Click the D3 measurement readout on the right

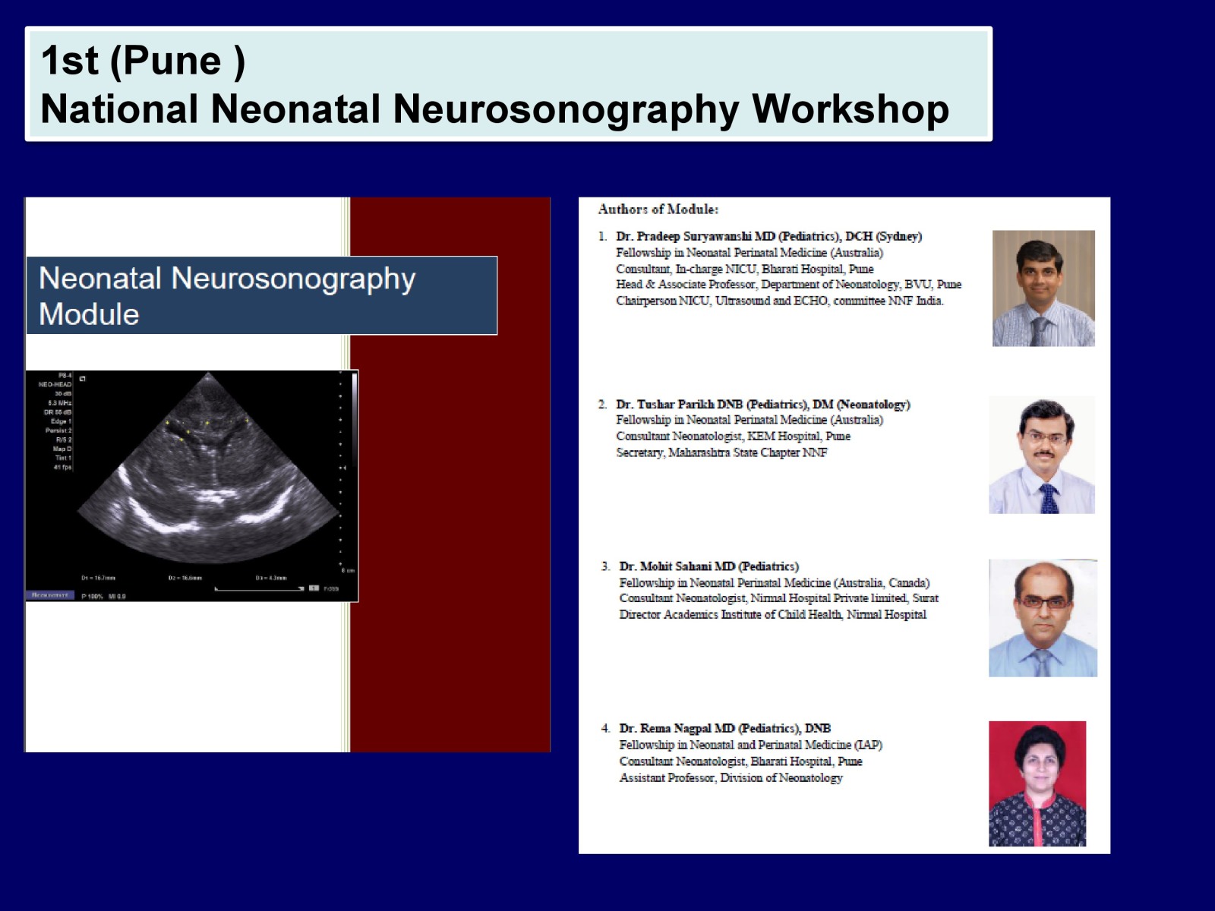coord(271,578)
